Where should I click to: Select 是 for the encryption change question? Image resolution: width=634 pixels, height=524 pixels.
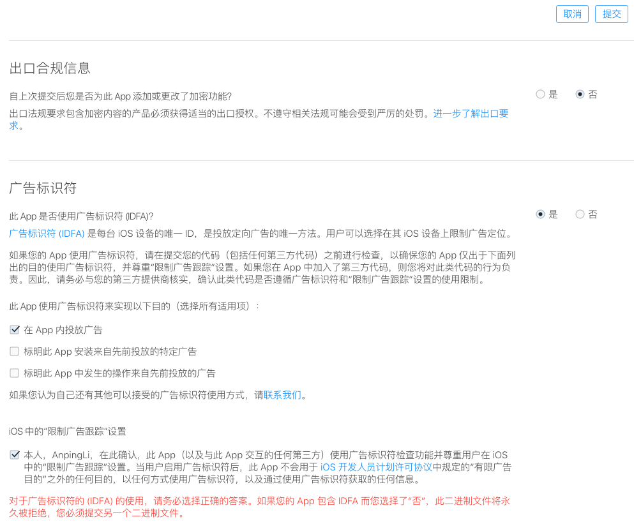(540, 94)
